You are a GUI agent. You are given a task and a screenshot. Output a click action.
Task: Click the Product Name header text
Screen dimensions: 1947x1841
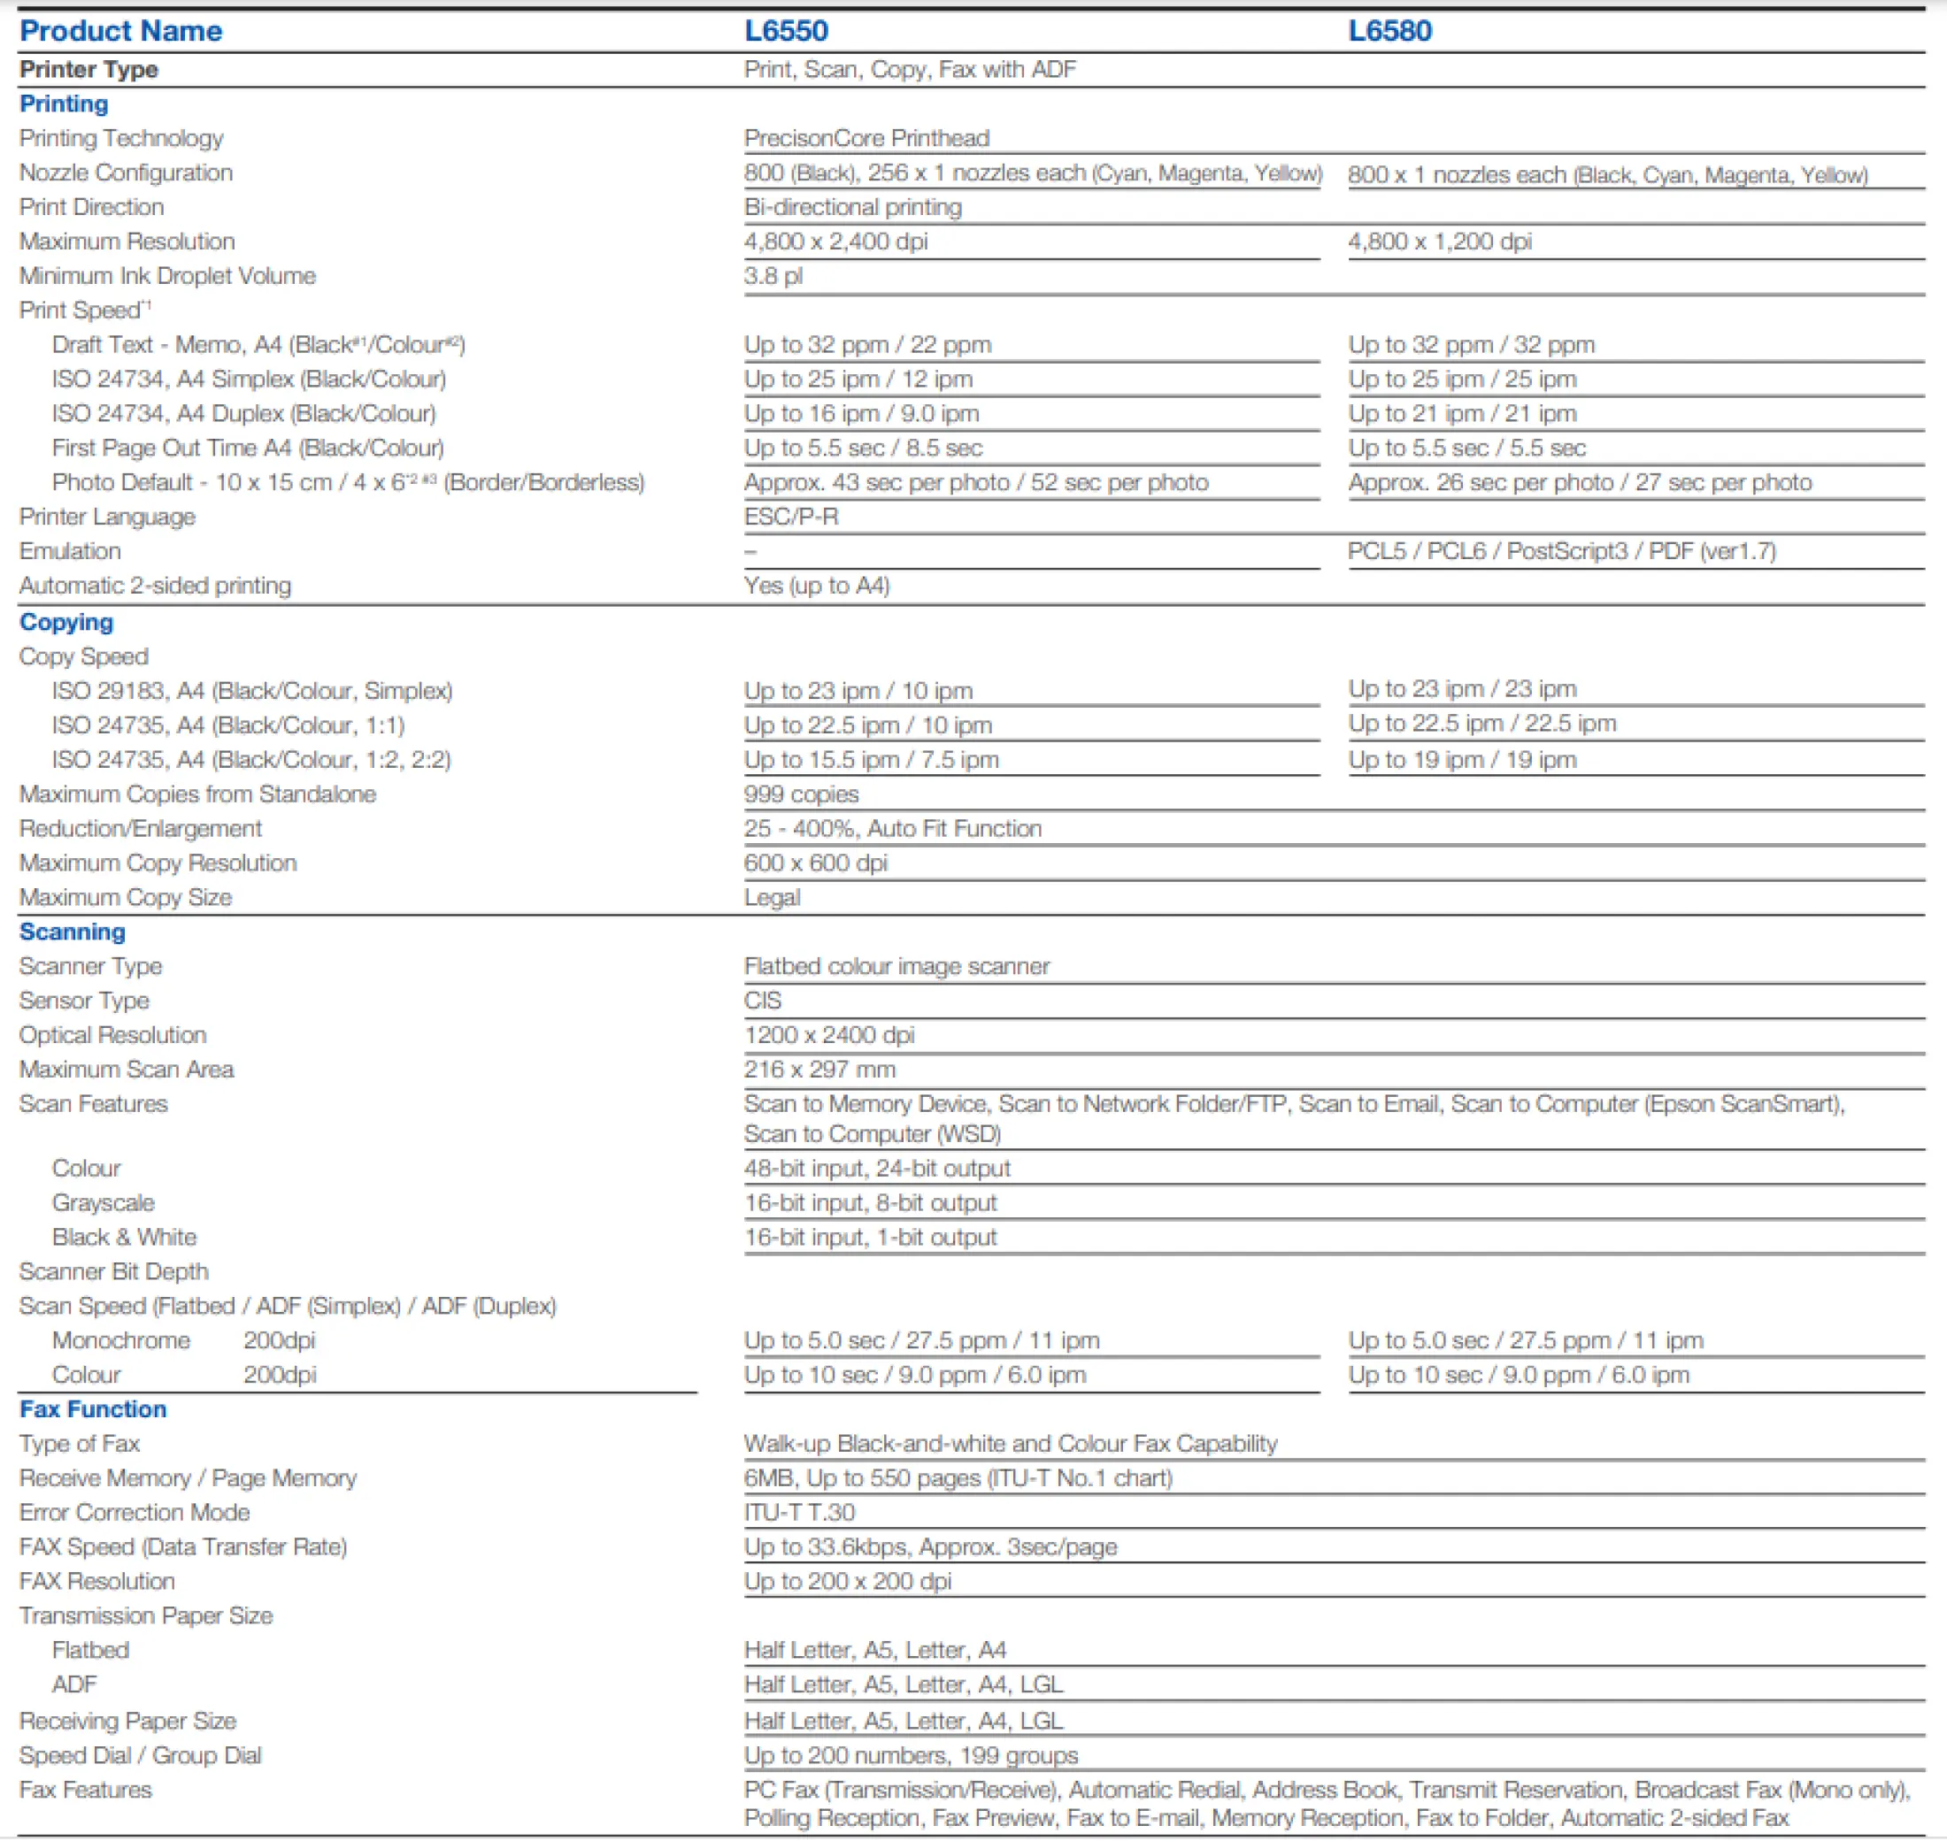point(120,31)
